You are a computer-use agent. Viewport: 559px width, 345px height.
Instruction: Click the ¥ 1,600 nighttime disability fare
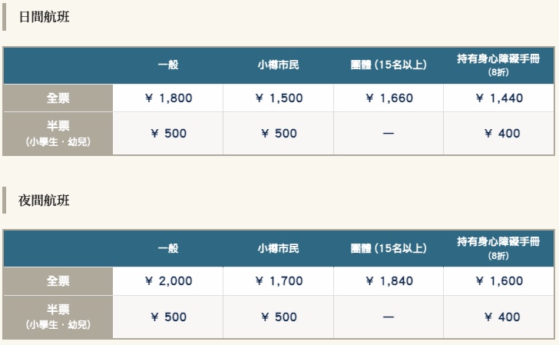click(x=498, y=282)
